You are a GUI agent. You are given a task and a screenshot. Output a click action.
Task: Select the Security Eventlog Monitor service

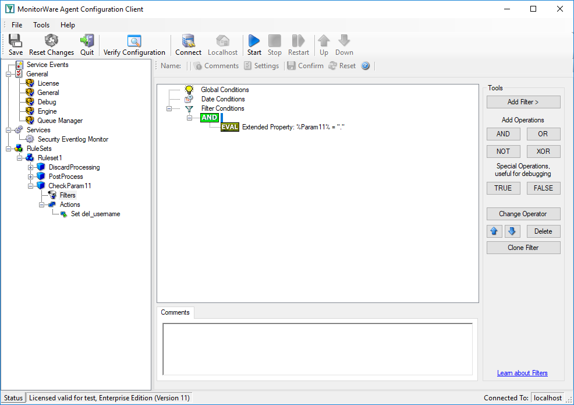tap(73, 139)
